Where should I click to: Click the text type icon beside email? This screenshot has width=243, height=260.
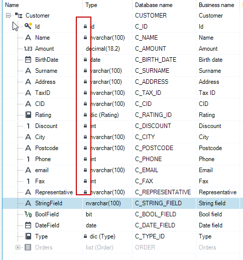(x=28, y=170)
